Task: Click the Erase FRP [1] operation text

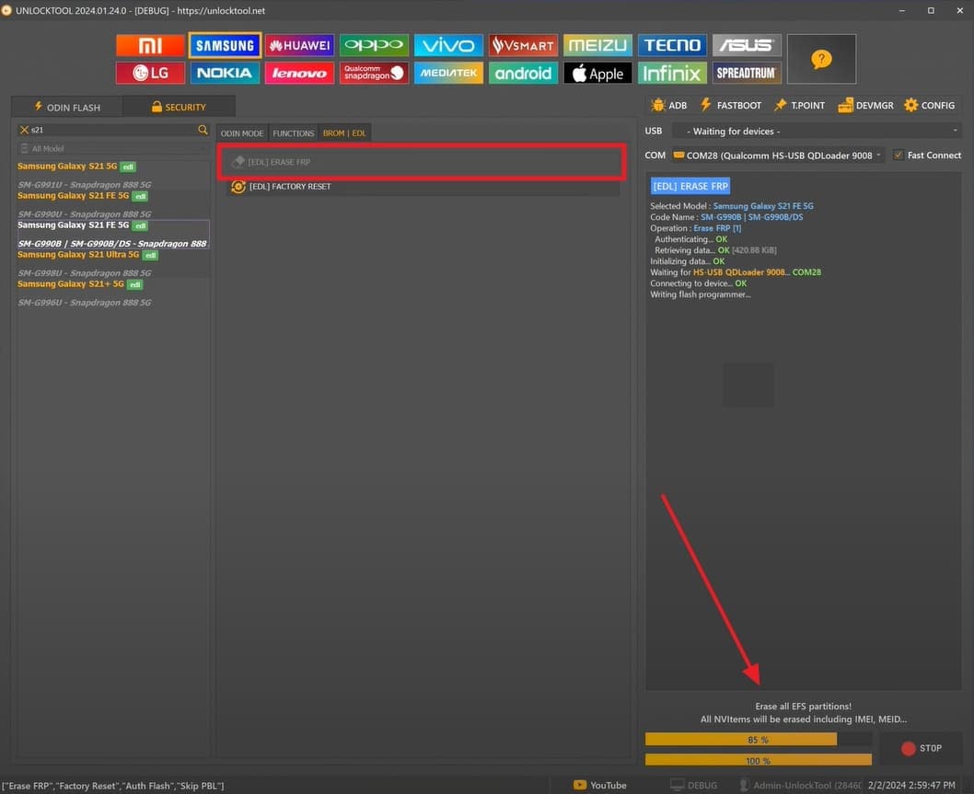Action: (717, 228)
